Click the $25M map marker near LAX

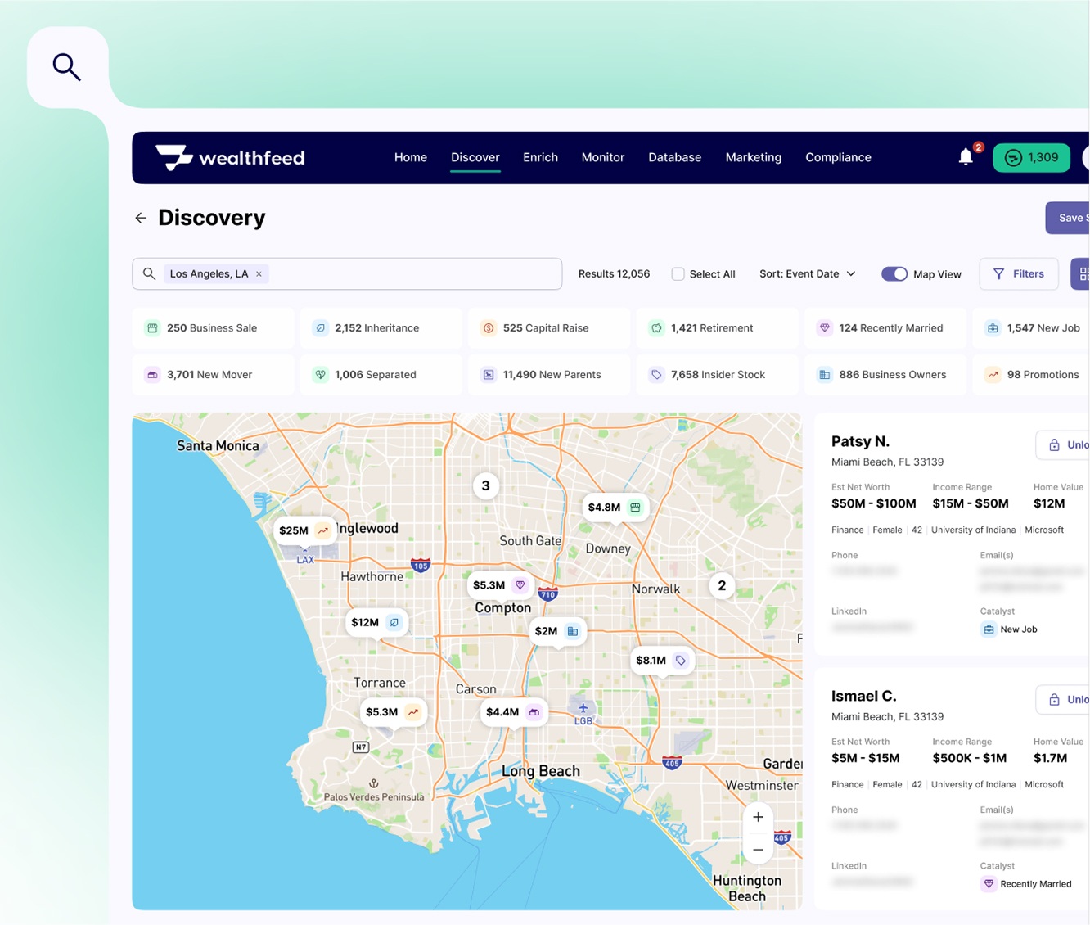(303, 530)
